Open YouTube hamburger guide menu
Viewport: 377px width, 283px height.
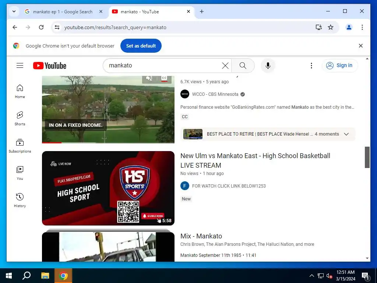[20, 66]
